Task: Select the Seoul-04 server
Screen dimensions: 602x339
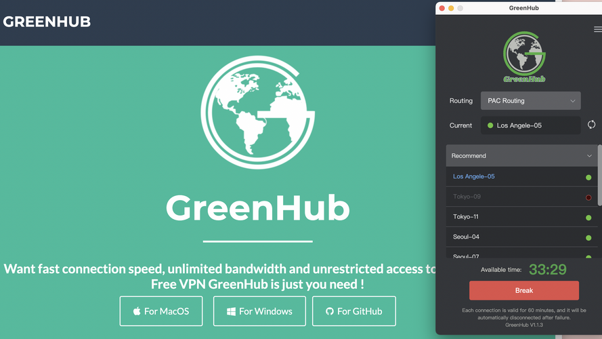Action: [x=521, y=237]
